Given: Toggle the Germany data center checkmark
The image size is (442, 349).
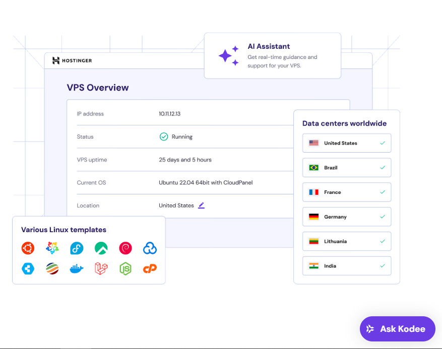Looking at the screenshot, I should coord(383,217).
